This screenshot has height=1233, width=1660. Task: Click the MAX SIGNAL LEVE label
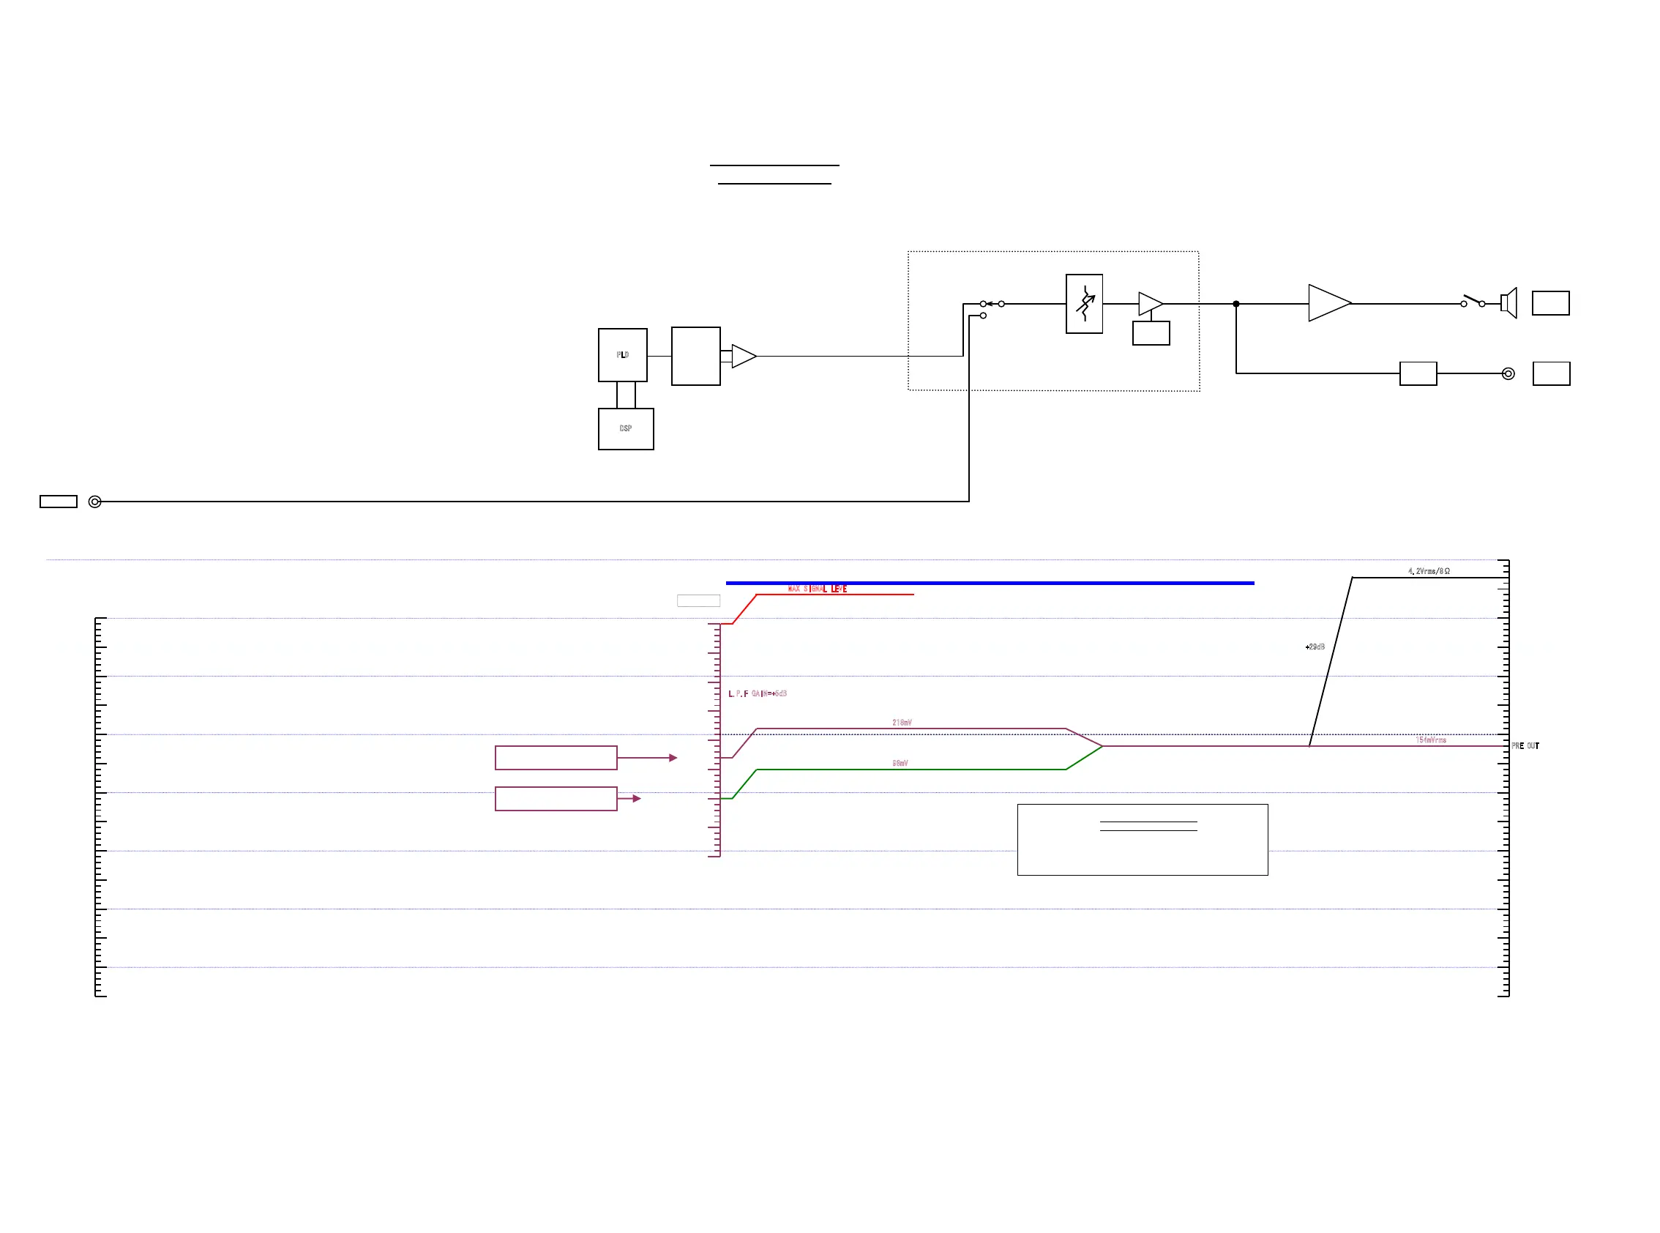tap(817, 589)
